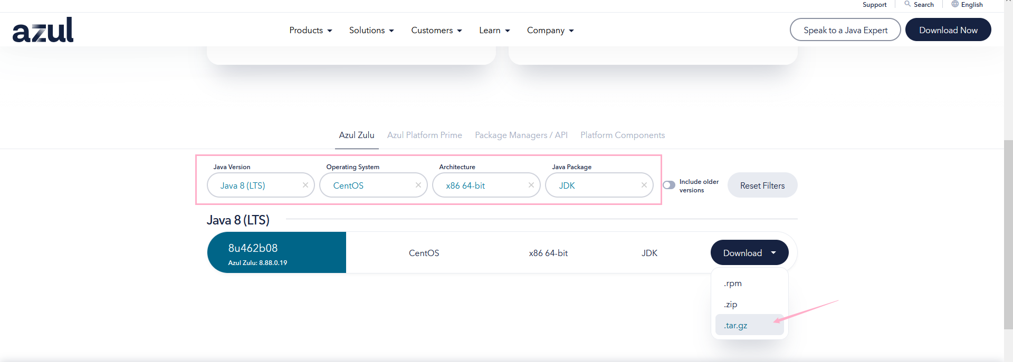
Task: Open the Company menu
Action: tap(550, 31)
